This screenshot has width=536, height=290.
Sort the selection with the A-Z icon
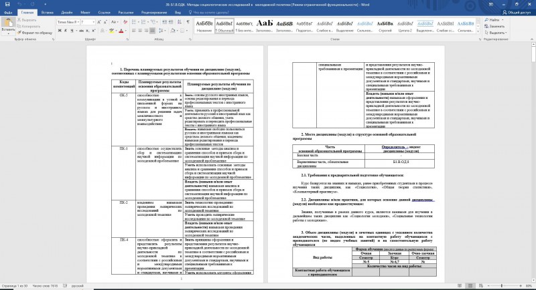180,22
